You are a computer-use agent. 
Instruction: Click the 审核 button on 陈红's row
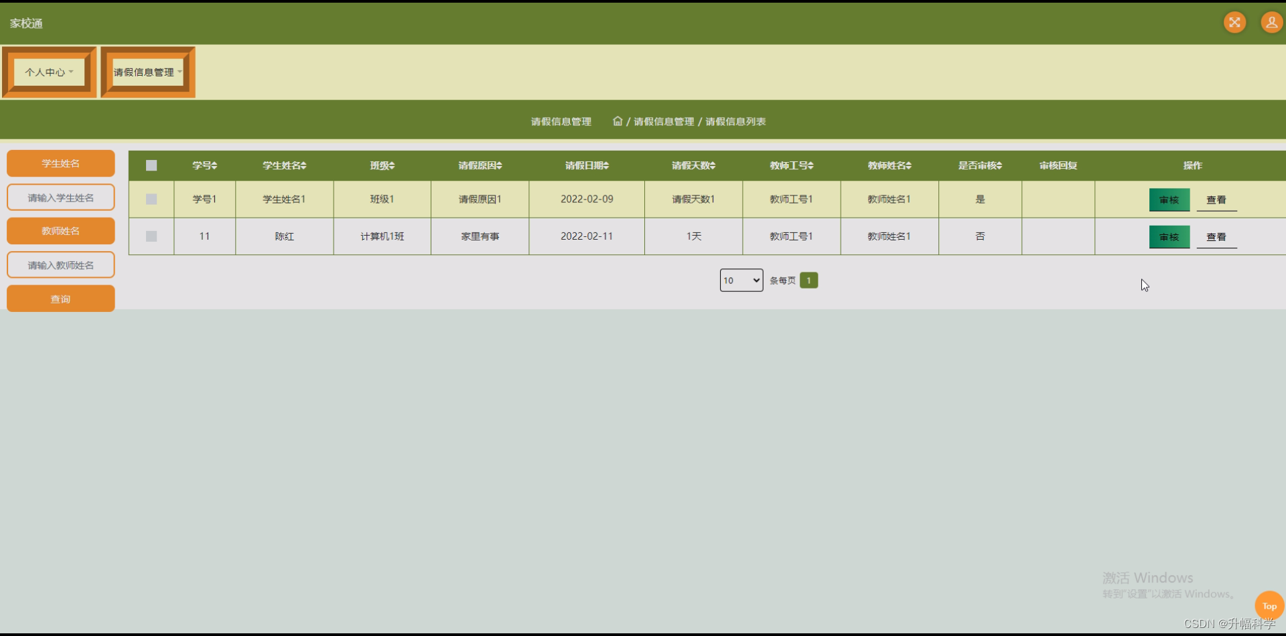1169,236
